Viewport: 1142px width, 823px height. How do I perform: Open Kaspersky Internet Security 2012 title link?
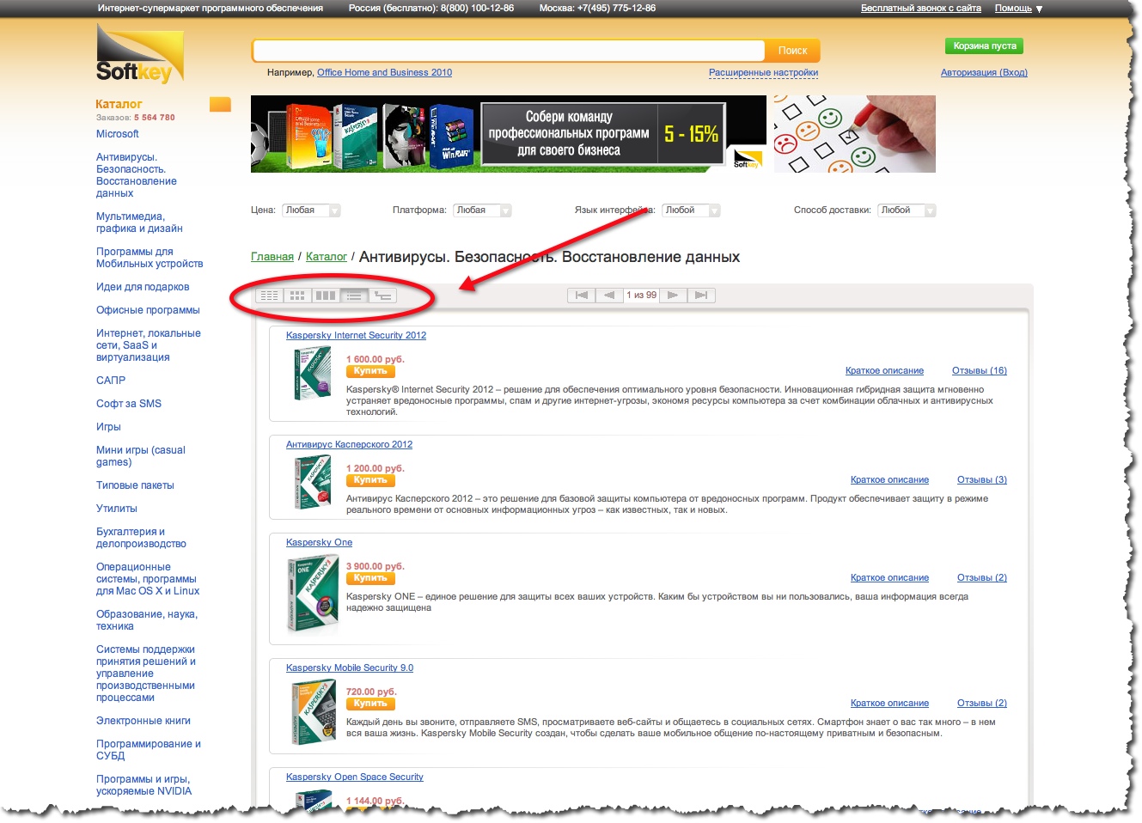pyautogui.click(x=356, y=335)
